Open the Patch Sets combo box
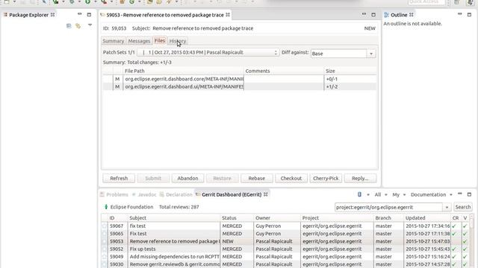 [208, 53]
